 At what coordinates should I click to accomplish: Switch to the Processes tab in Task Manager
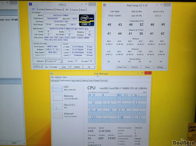(x=55, y=81)
